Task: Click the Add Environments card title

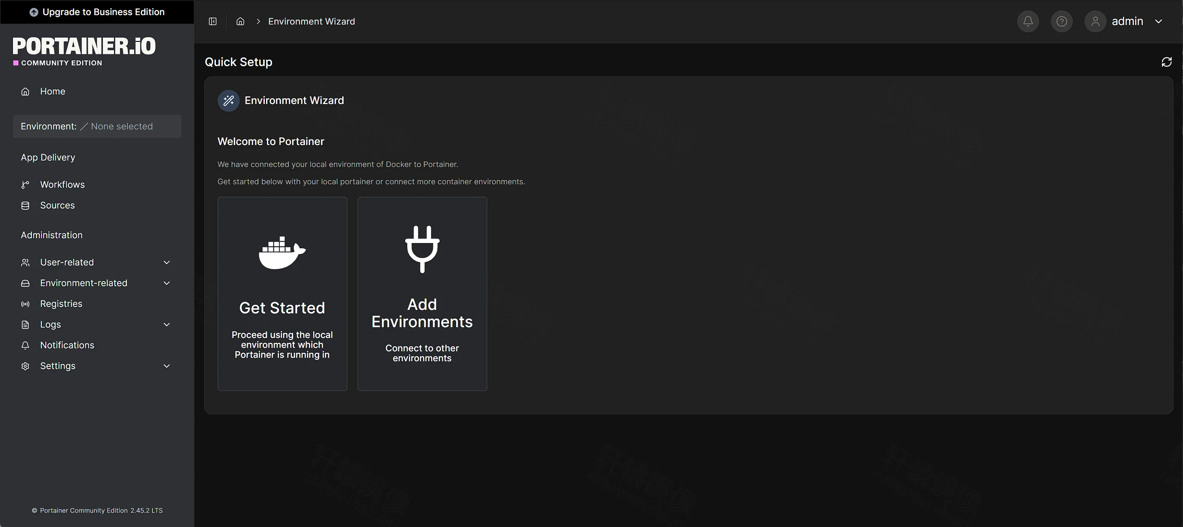Action: [x=422, y=313]
